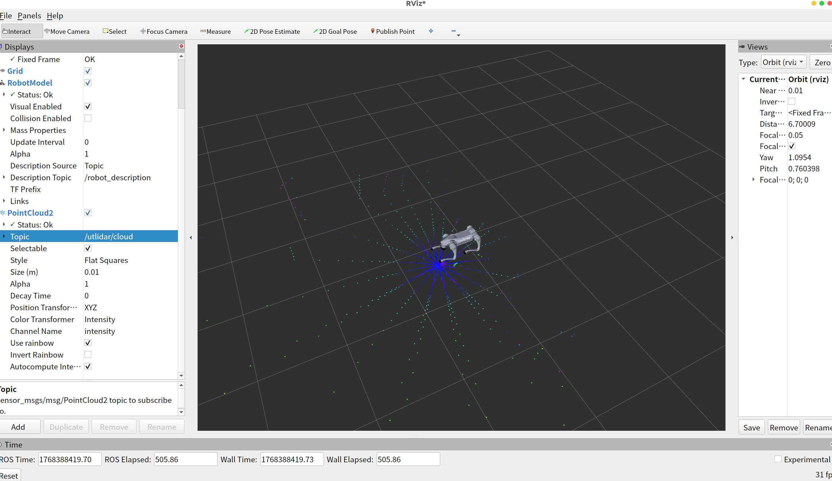Open the Panels menu

pyautogui.click(x=29, y=15)
